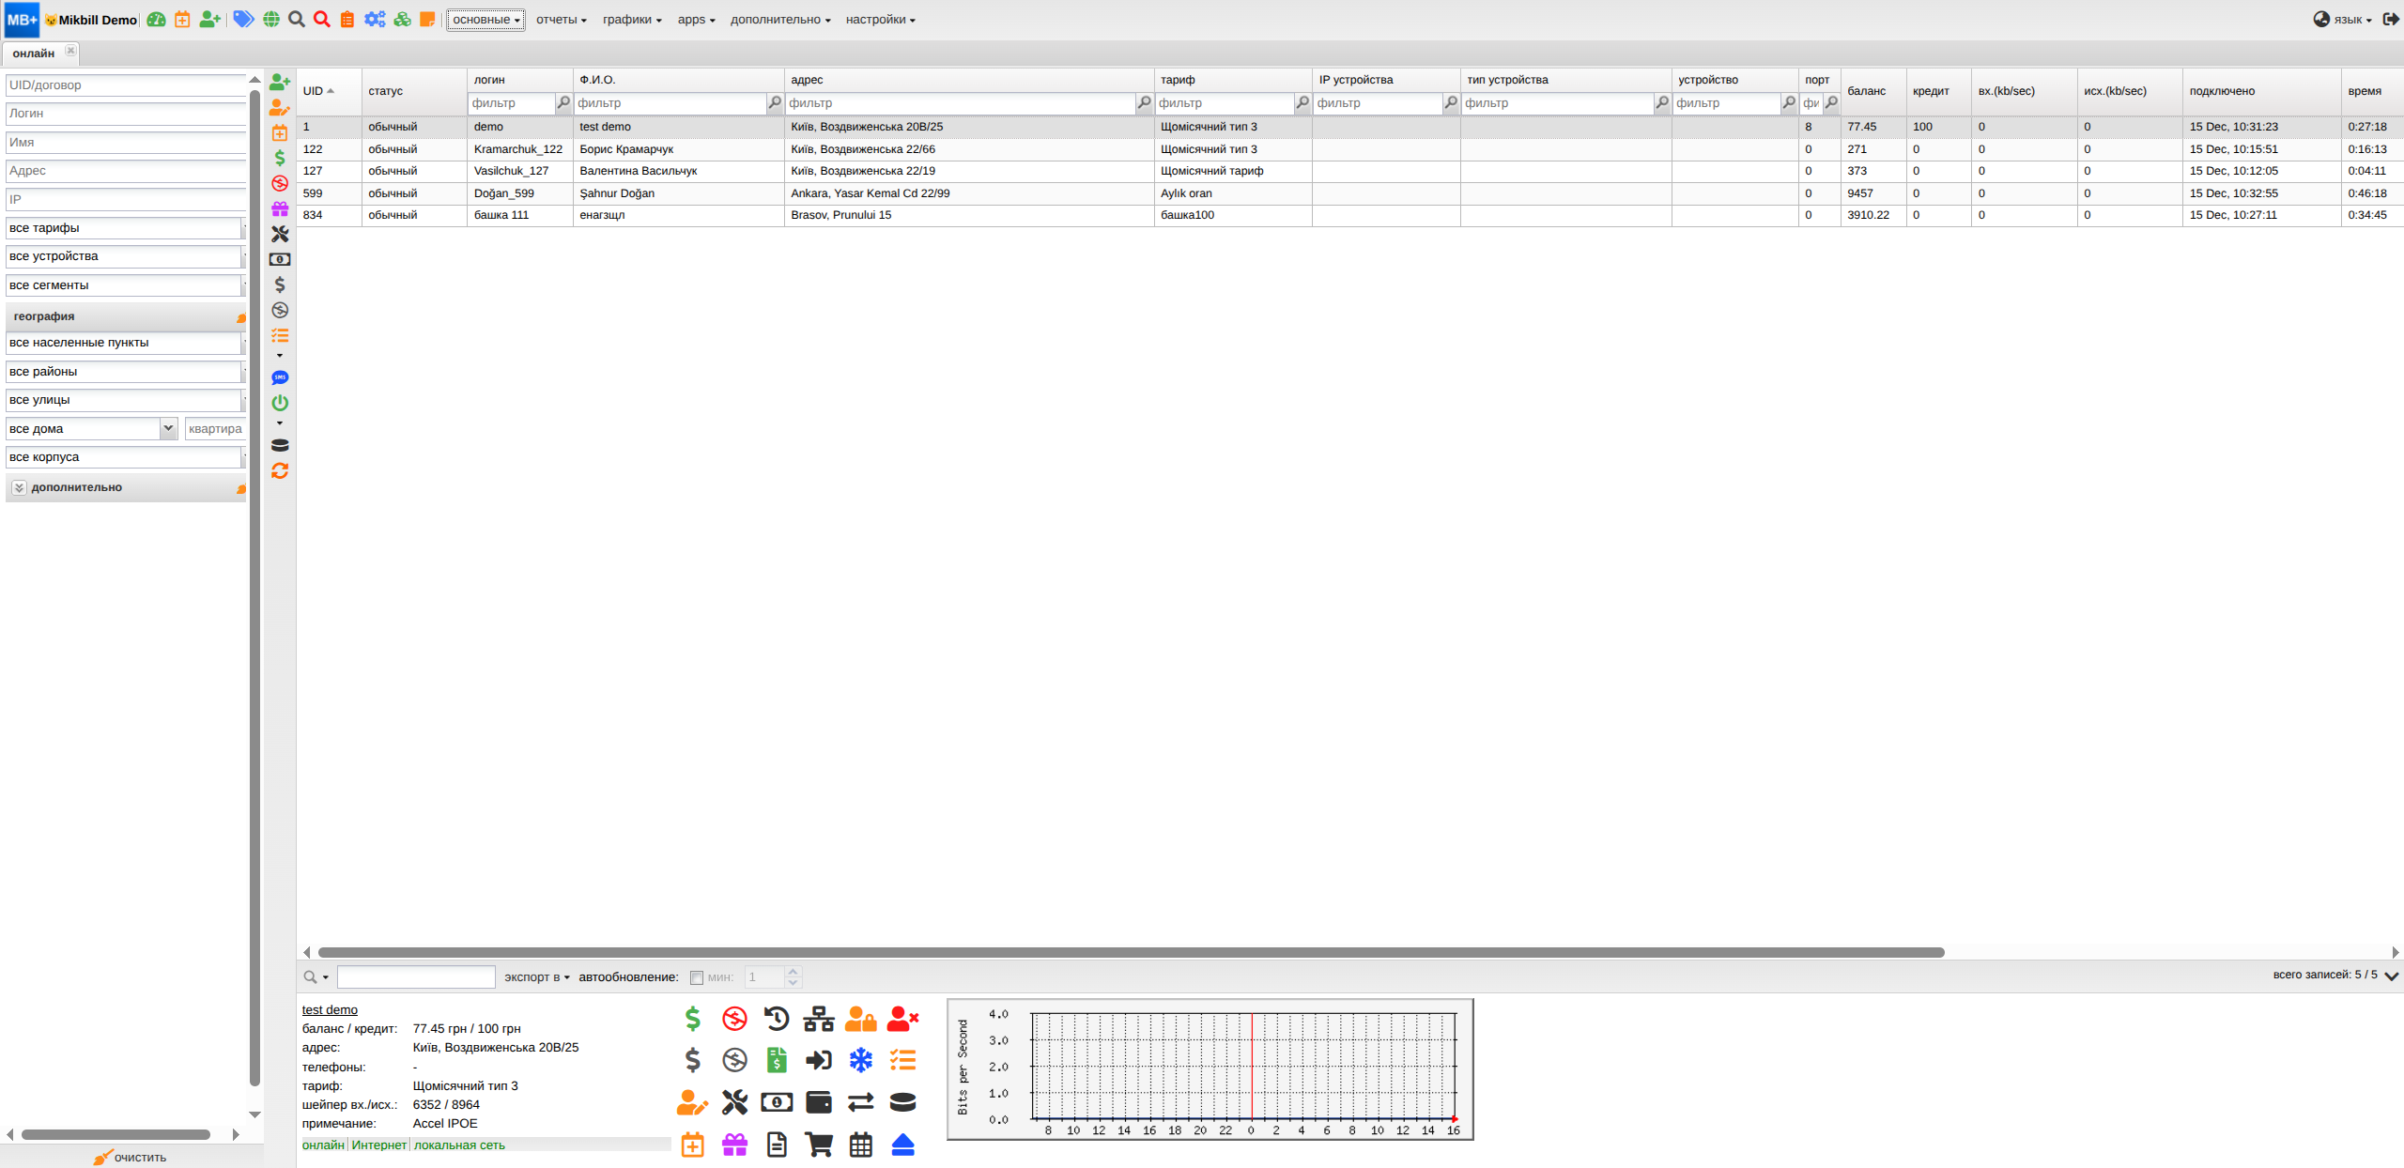Click the red delete user icon
The image size is (2404, 1168).
(x=901, y=1018)
